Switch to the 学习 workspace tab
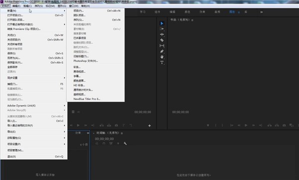Viewport: 299px width, 180px height. pyautogui.click(x=143, y=12)
